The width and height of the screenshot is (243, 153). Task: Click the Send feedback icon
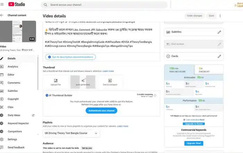click(x=2, y=147)
